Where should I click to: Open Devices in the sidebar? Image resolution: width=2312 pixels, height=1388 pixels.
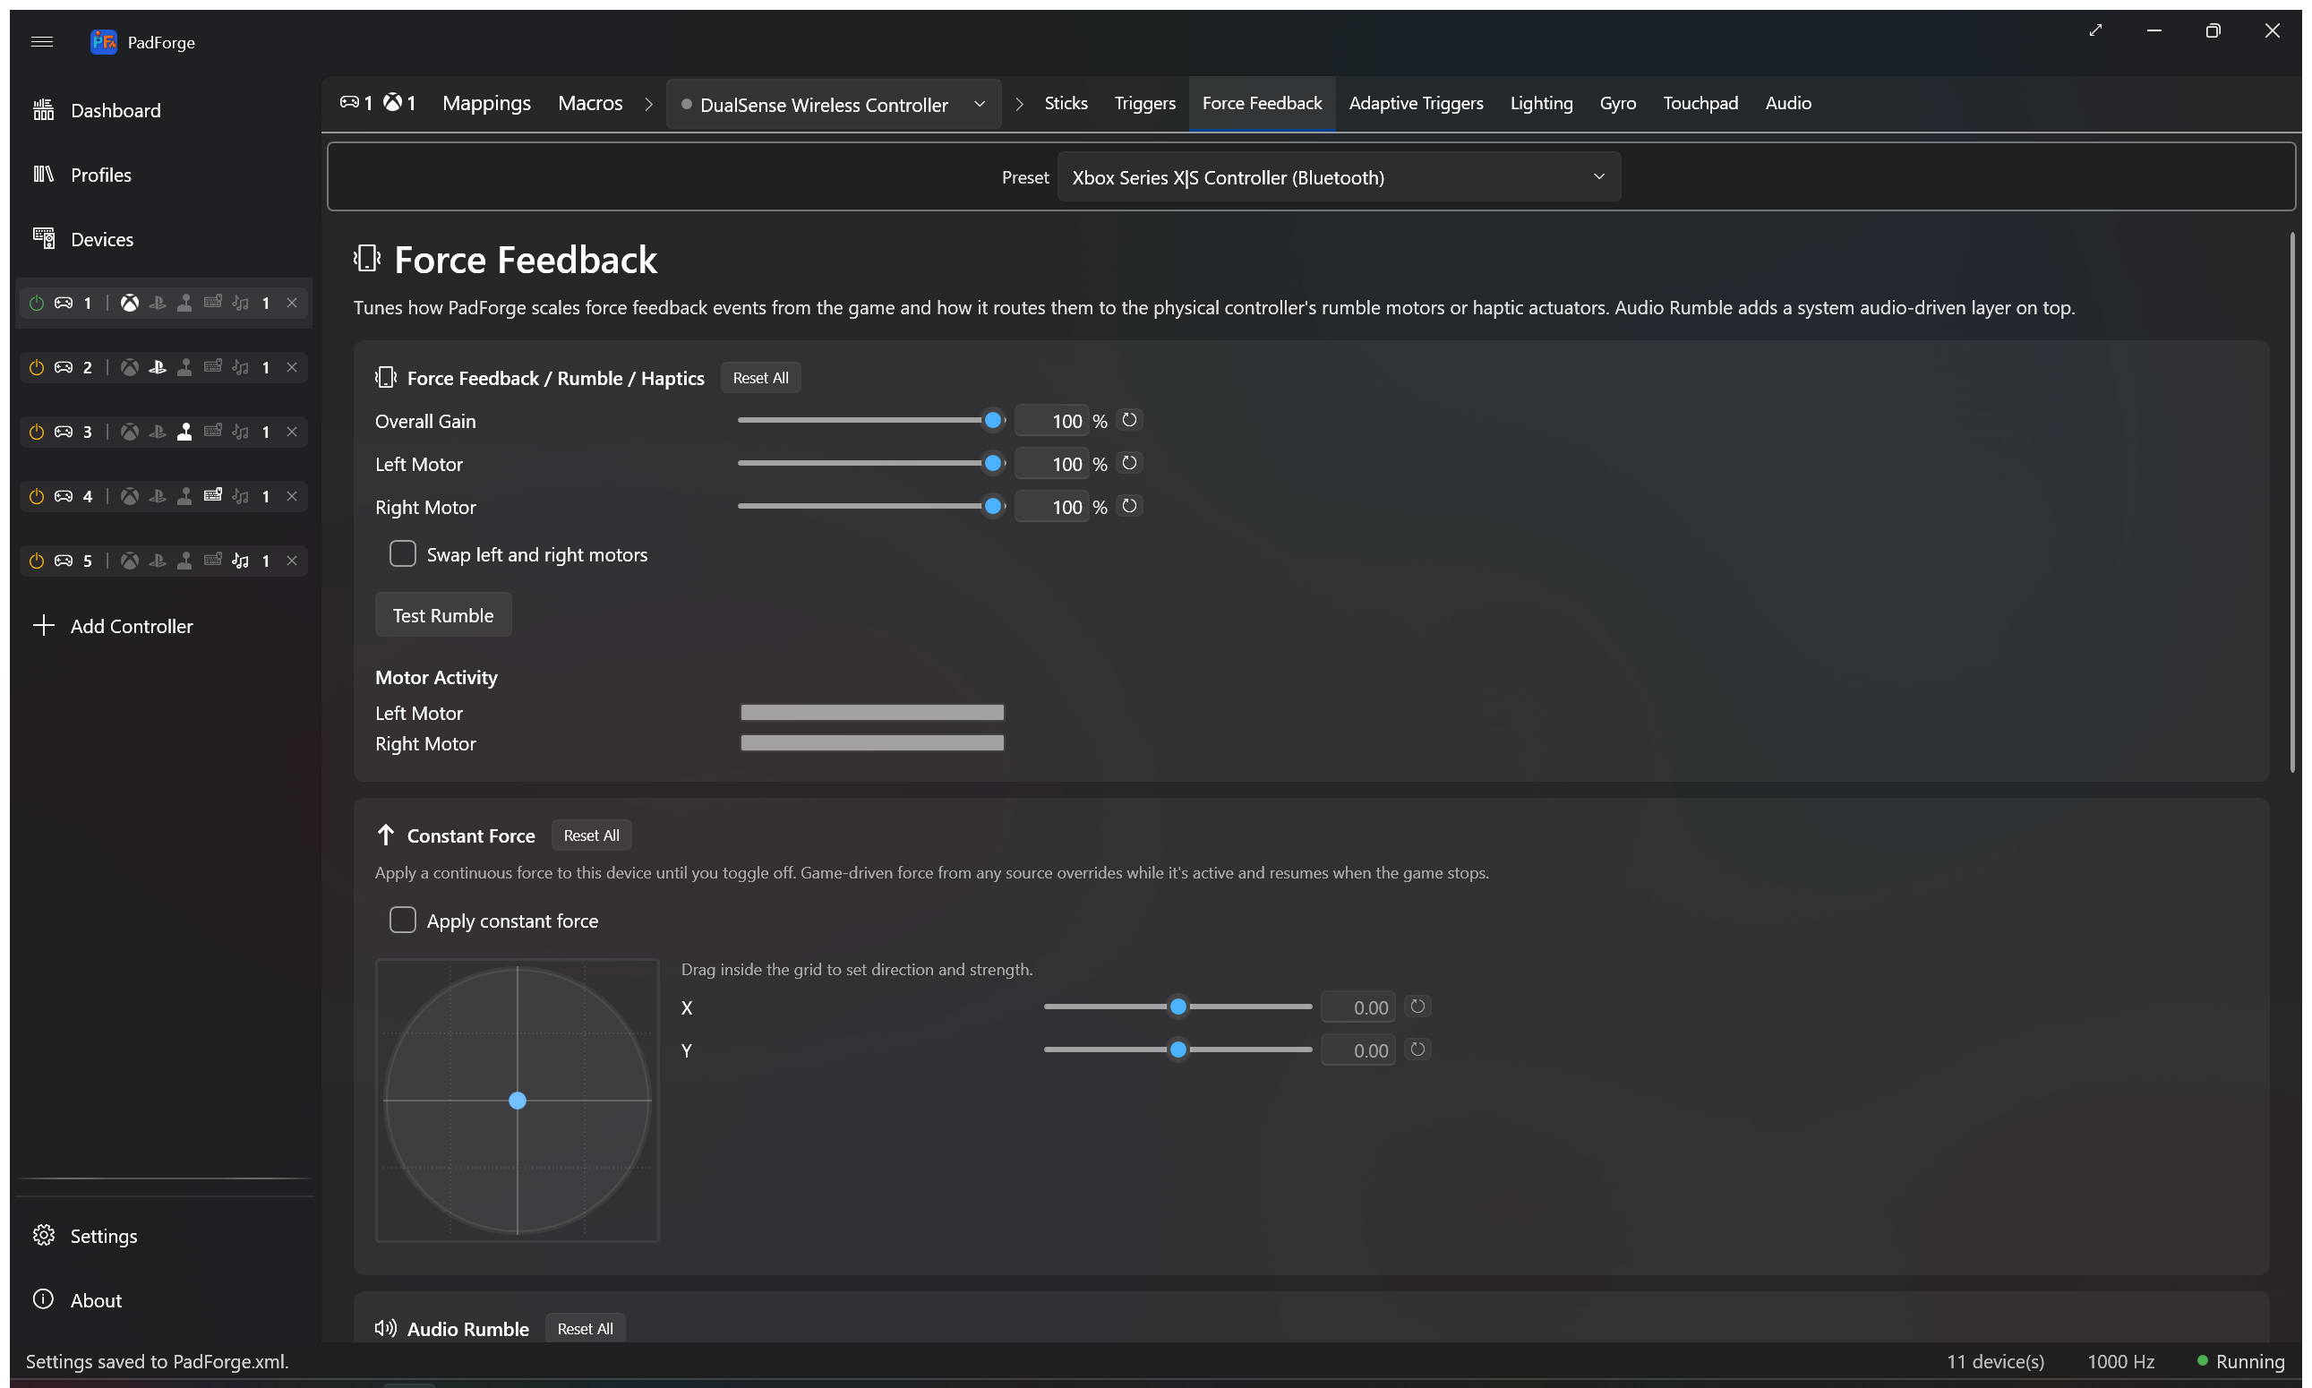click(x=164, y=239)
